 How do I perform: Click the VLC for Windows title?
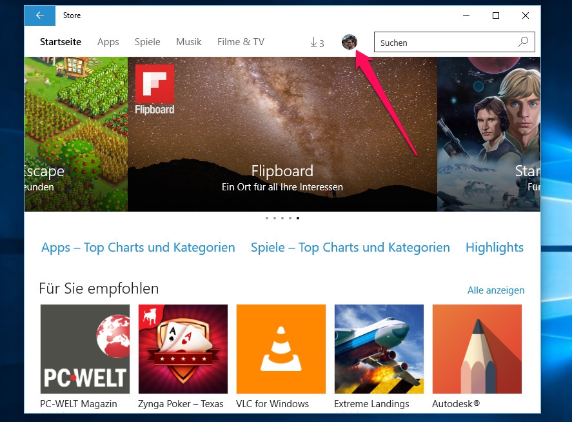point(272,404)
